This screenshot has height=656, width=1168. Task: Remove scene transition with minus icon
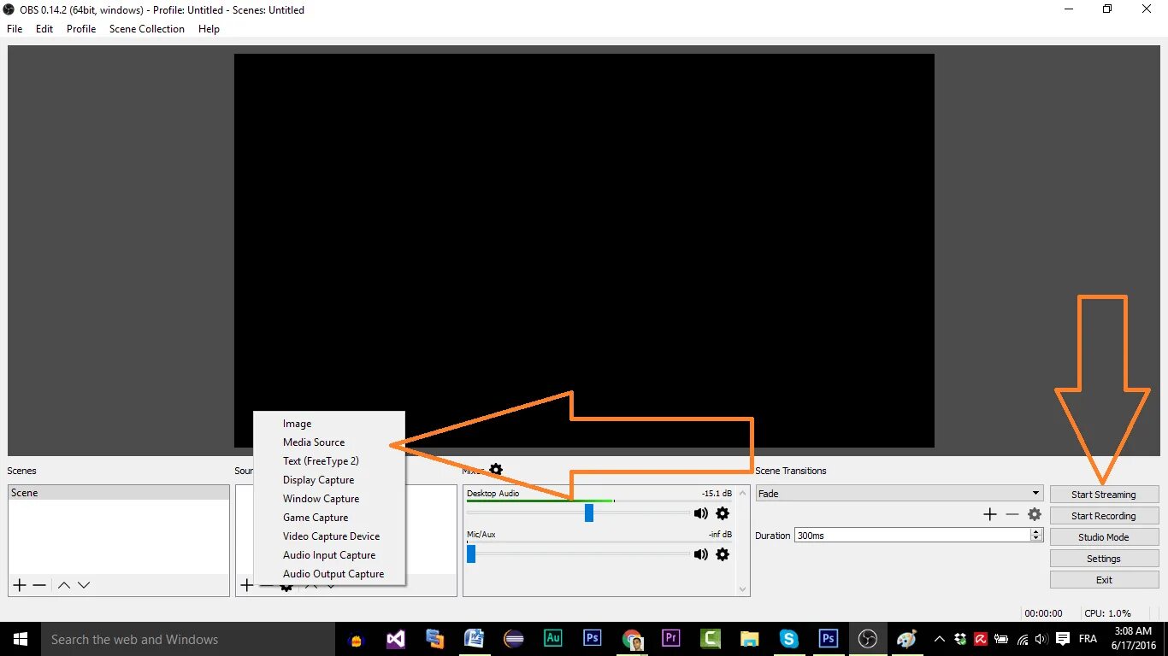pos(1012,514)
